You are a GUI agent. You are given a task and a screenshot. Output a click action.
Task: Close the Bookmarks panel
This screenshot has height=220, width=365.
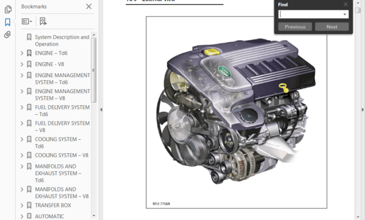tap(89, 7)
